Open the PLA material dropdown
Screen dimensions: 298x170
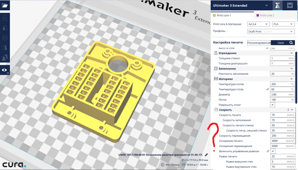(283, 24)
